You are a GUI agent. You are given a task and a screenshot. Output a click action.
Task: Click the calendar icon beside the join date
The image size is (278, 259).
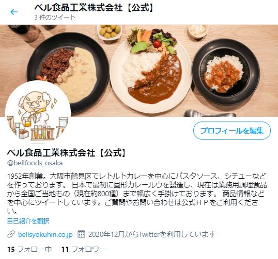(81, 234)
